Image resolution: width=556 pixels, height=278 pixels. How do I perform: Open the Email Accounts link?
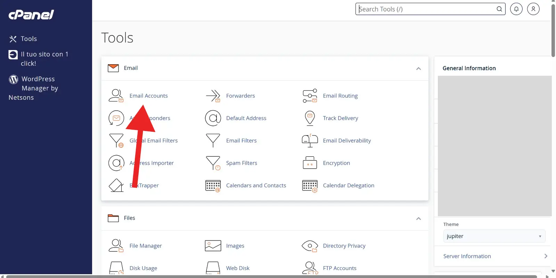pos(148,96)
